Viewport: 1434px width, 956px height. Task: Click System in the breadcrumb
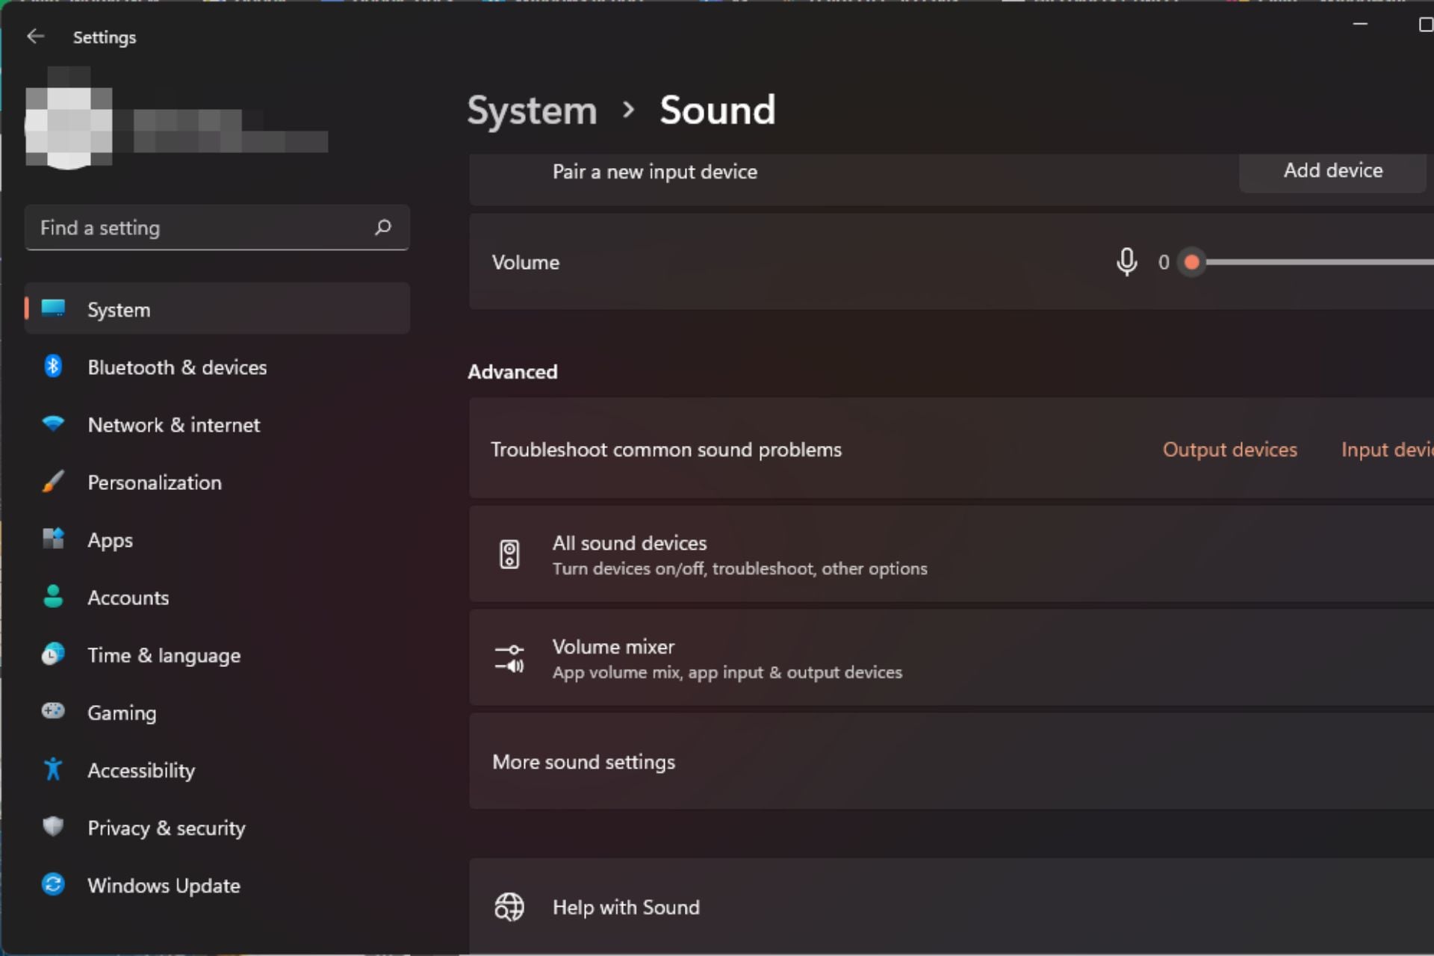[x=532, y=111]
